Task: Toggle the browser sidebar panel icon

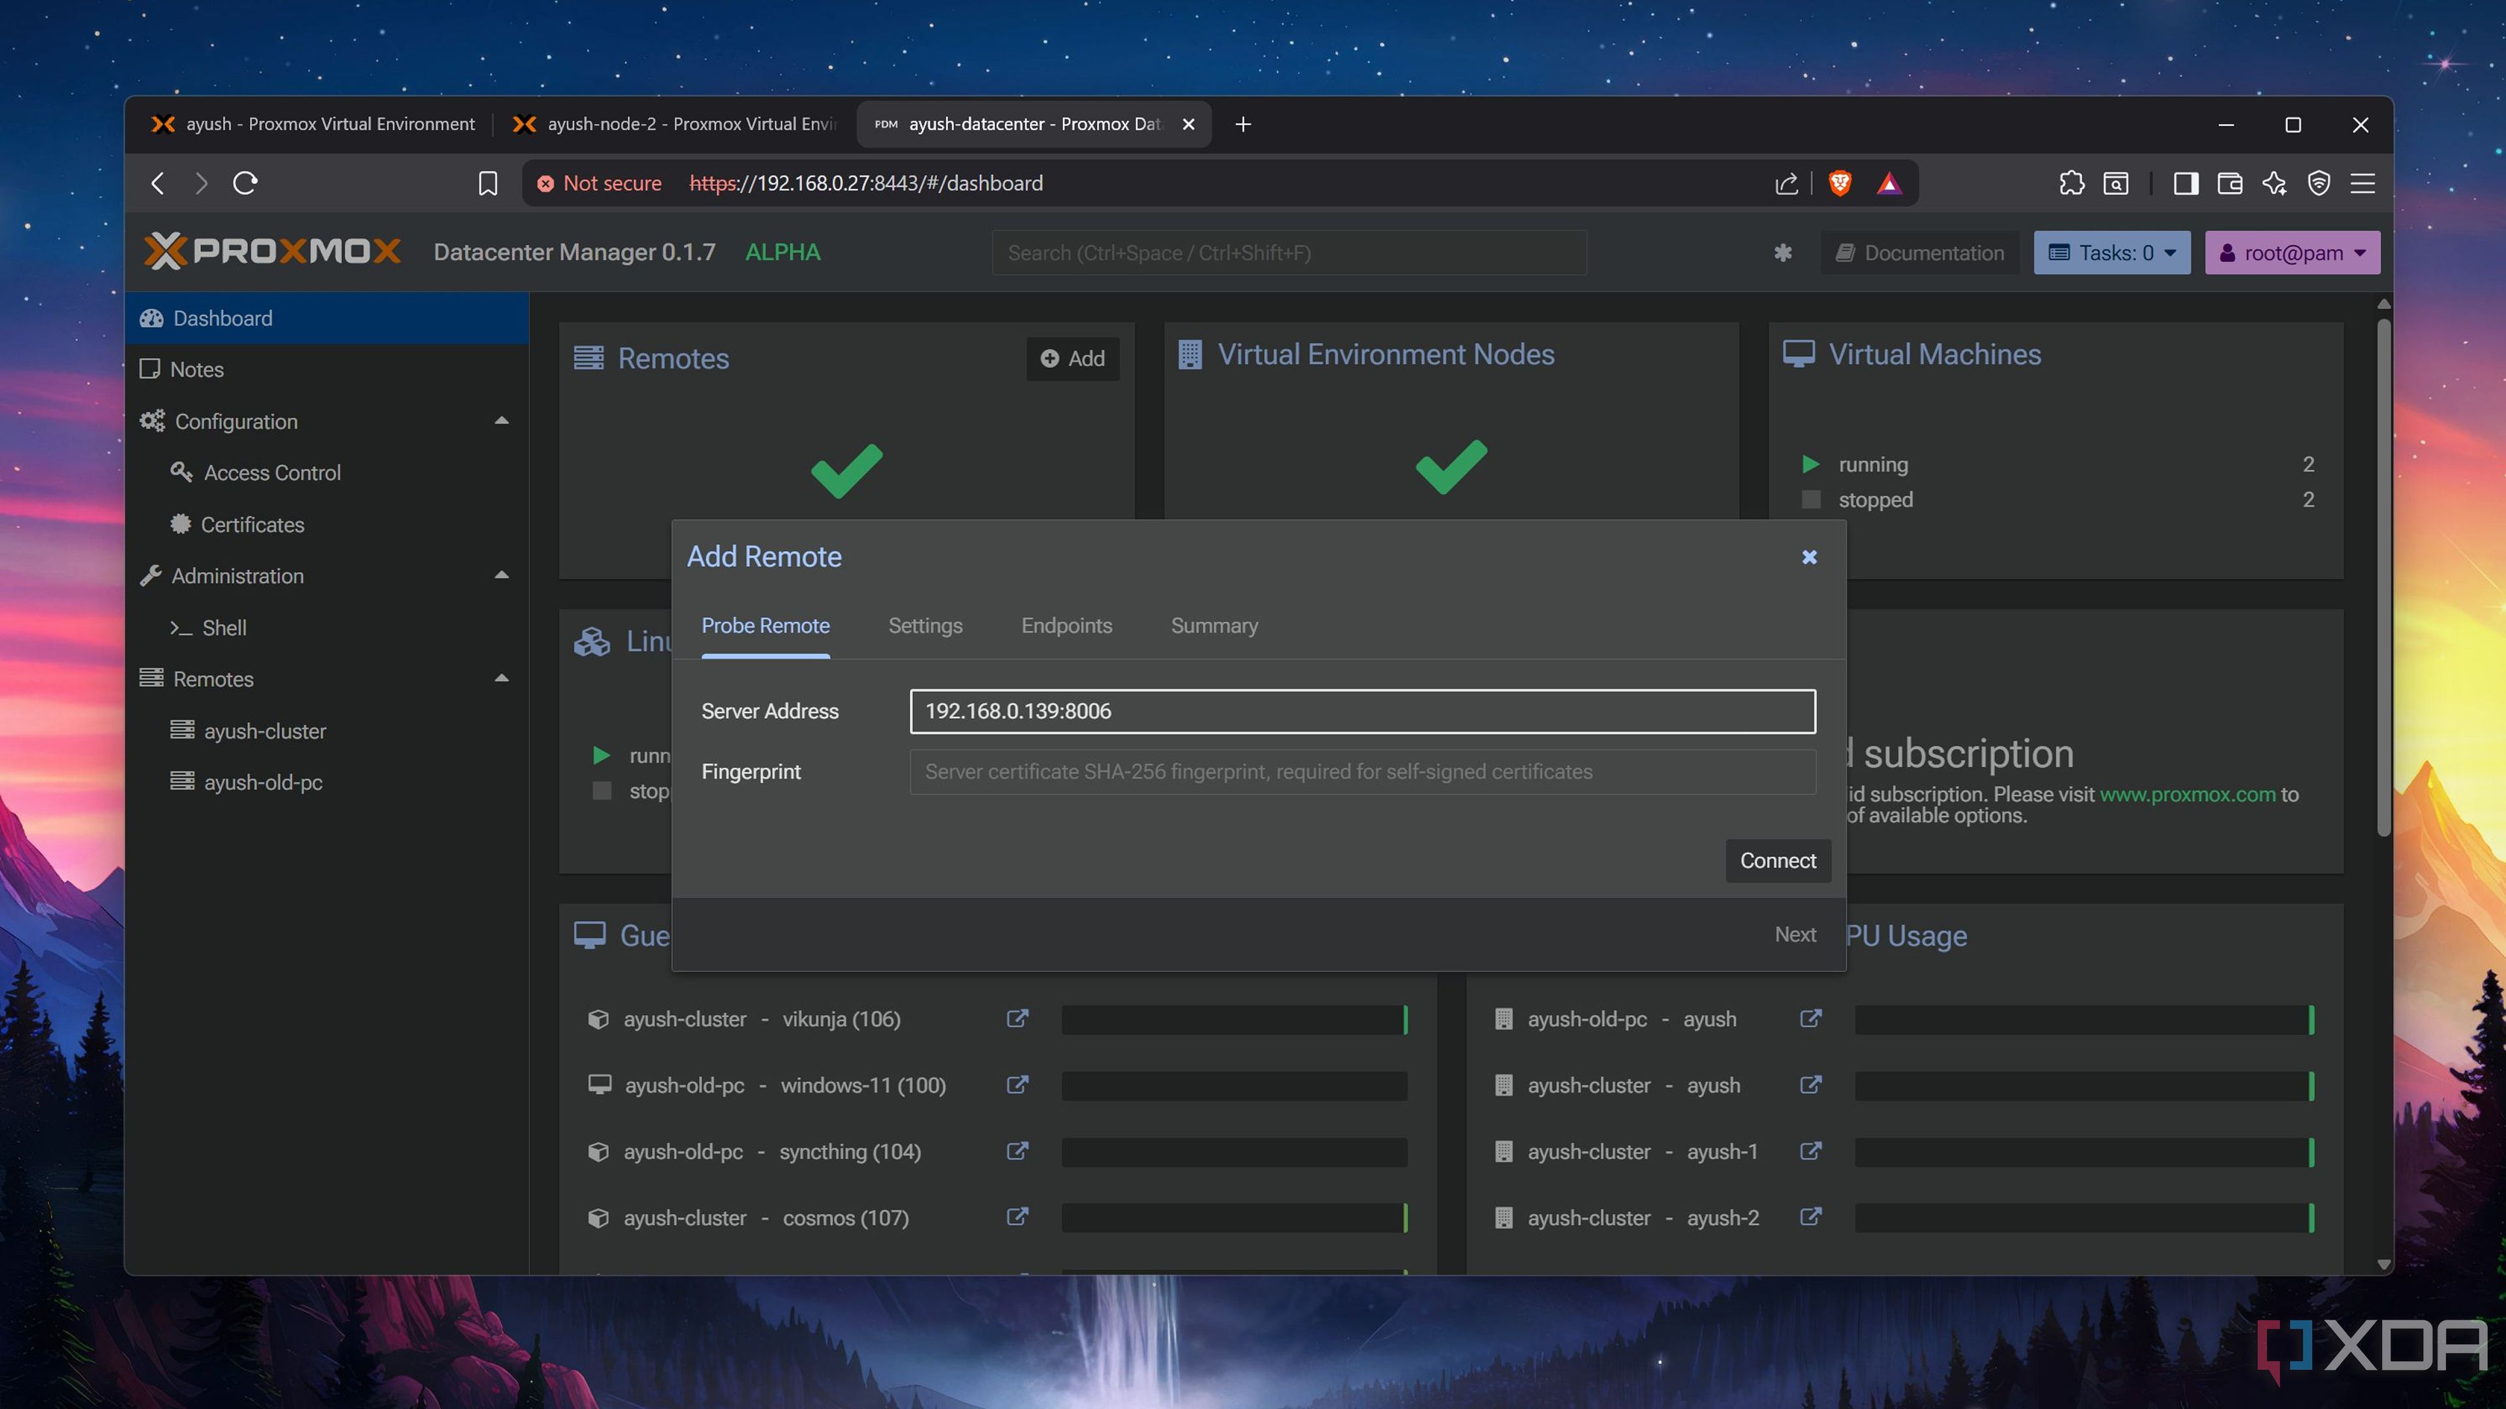Action: pyautogui.click(x=2185, y=183)
